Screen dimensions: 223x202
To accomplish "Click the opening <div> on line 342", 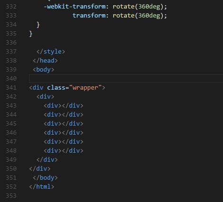I will pos(45,97).
